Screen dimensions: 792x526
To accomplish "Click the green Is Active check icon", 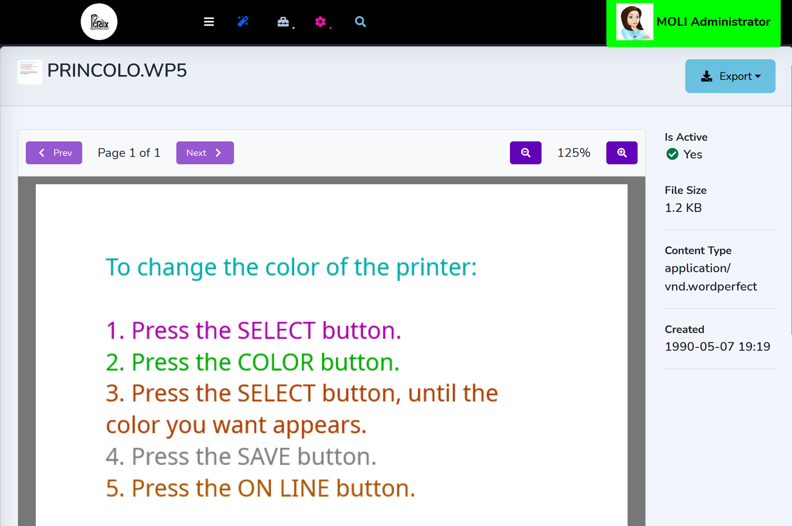I will tap(672, 154).
